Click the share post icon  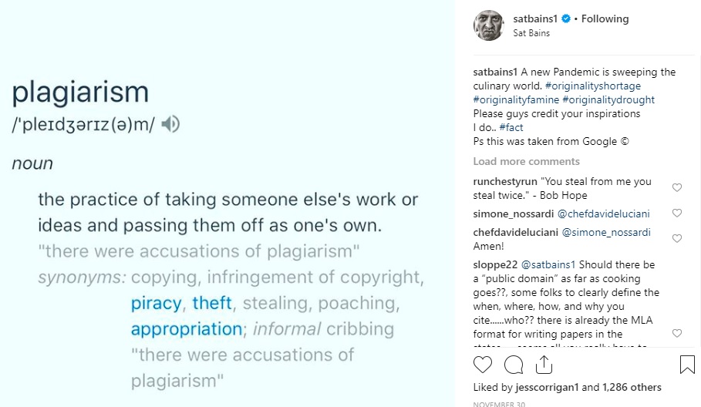(544, 364)
